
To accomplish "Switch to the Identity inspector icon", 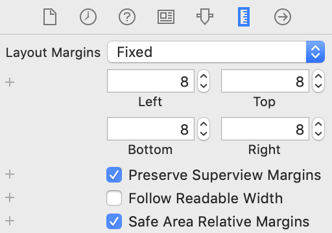I will 166,17.
